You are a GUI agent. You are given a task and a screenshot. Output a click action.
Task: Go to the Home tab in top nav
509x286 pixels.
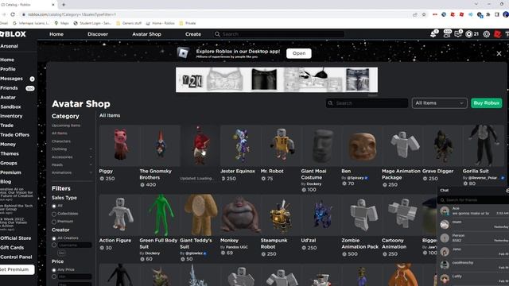pyautogui.click(x=56, y=34)
